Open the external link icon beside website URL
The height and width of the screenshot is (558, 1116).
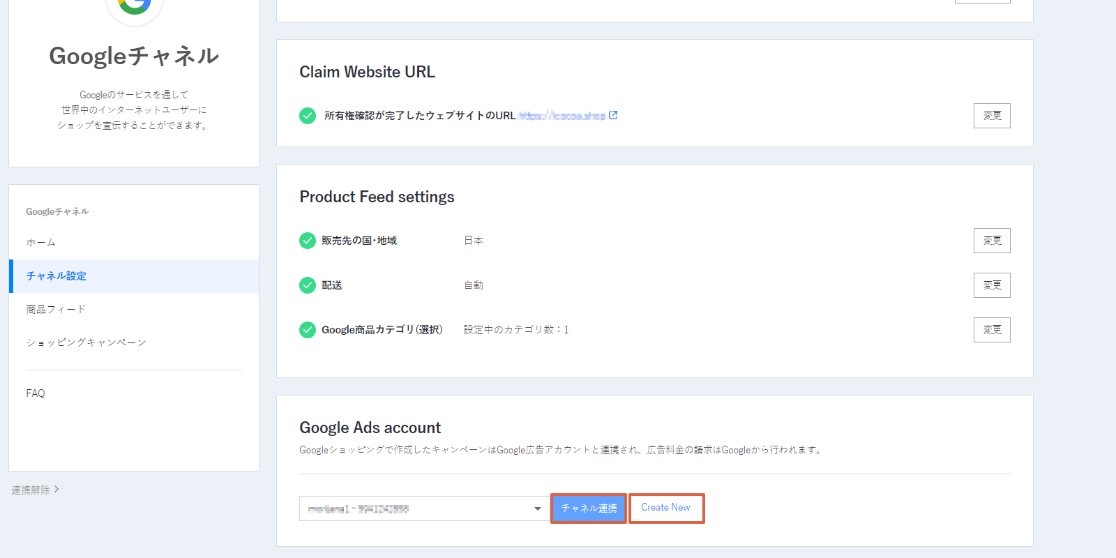(613, 115)
